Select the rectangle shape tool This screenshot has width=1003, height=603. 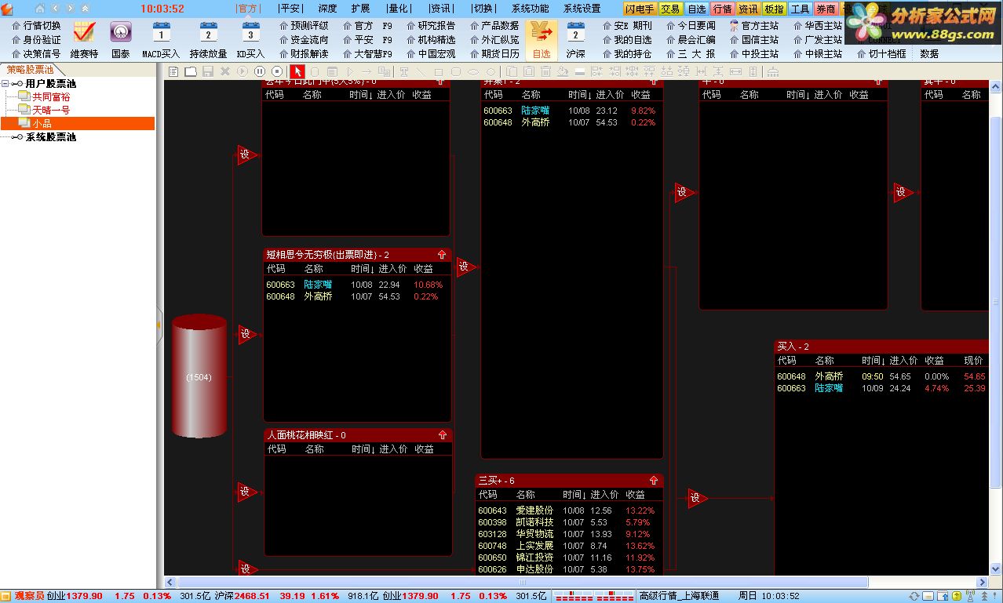439,71
